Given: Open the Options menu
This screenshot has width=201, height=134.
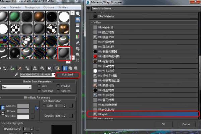Looking at the screenshot, I should (49, 7).
